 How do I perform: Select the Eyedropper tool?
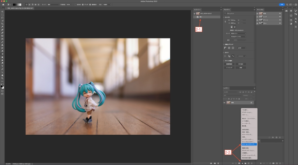point(2,27)
